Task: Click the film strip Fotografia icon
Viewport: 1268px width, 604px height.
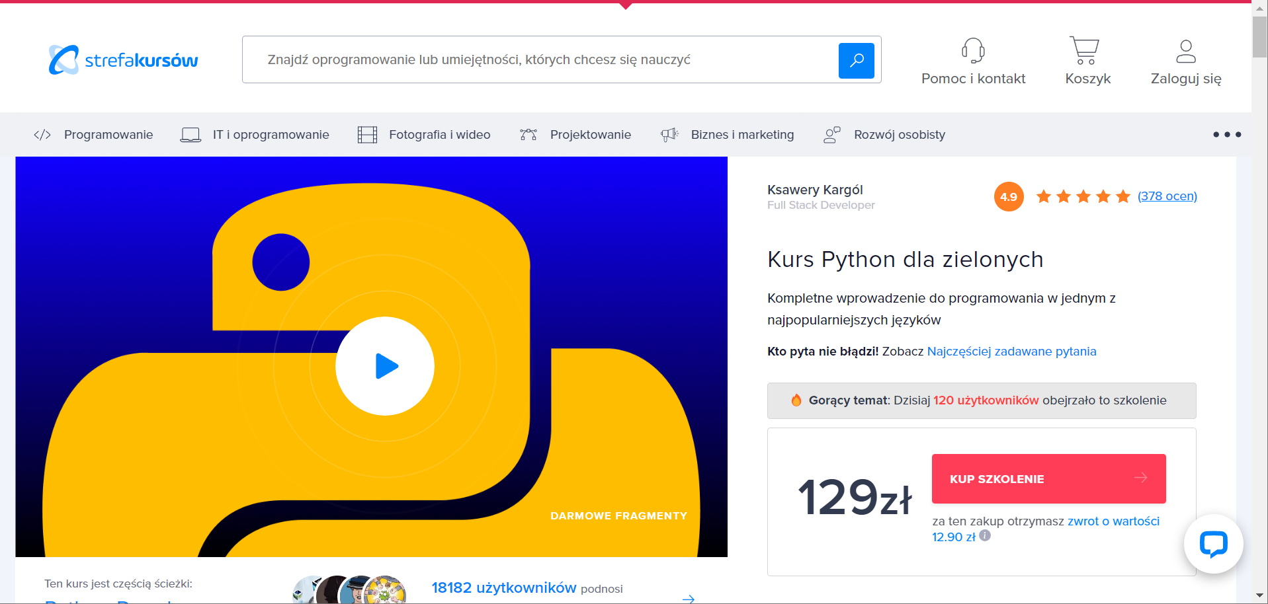Action: pyautogui.click(x=367, y=135)
